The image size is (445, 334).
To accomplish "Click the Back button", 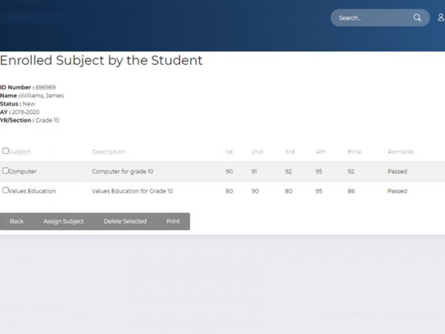I will [x=17, y=222].
